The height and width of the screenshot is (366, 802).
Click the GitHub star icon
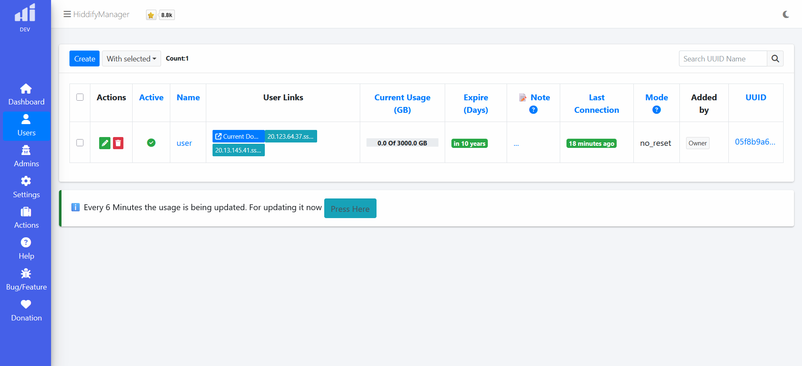coord(151,15)
